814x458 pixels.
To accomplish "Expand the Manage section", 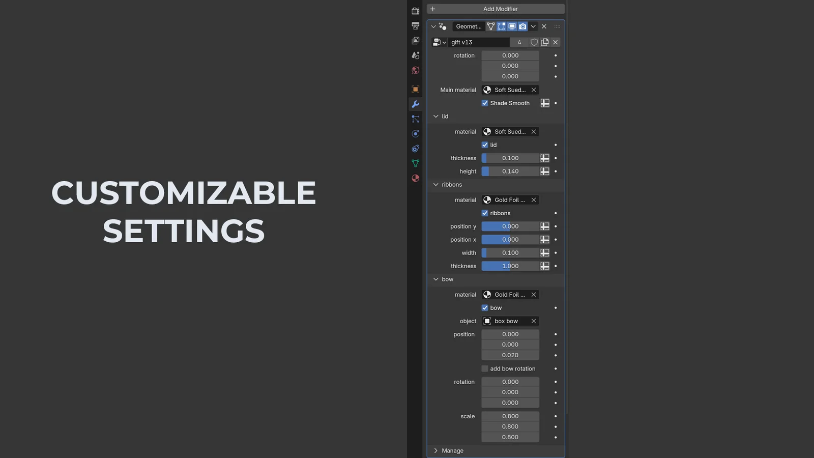I will point(436,451).
